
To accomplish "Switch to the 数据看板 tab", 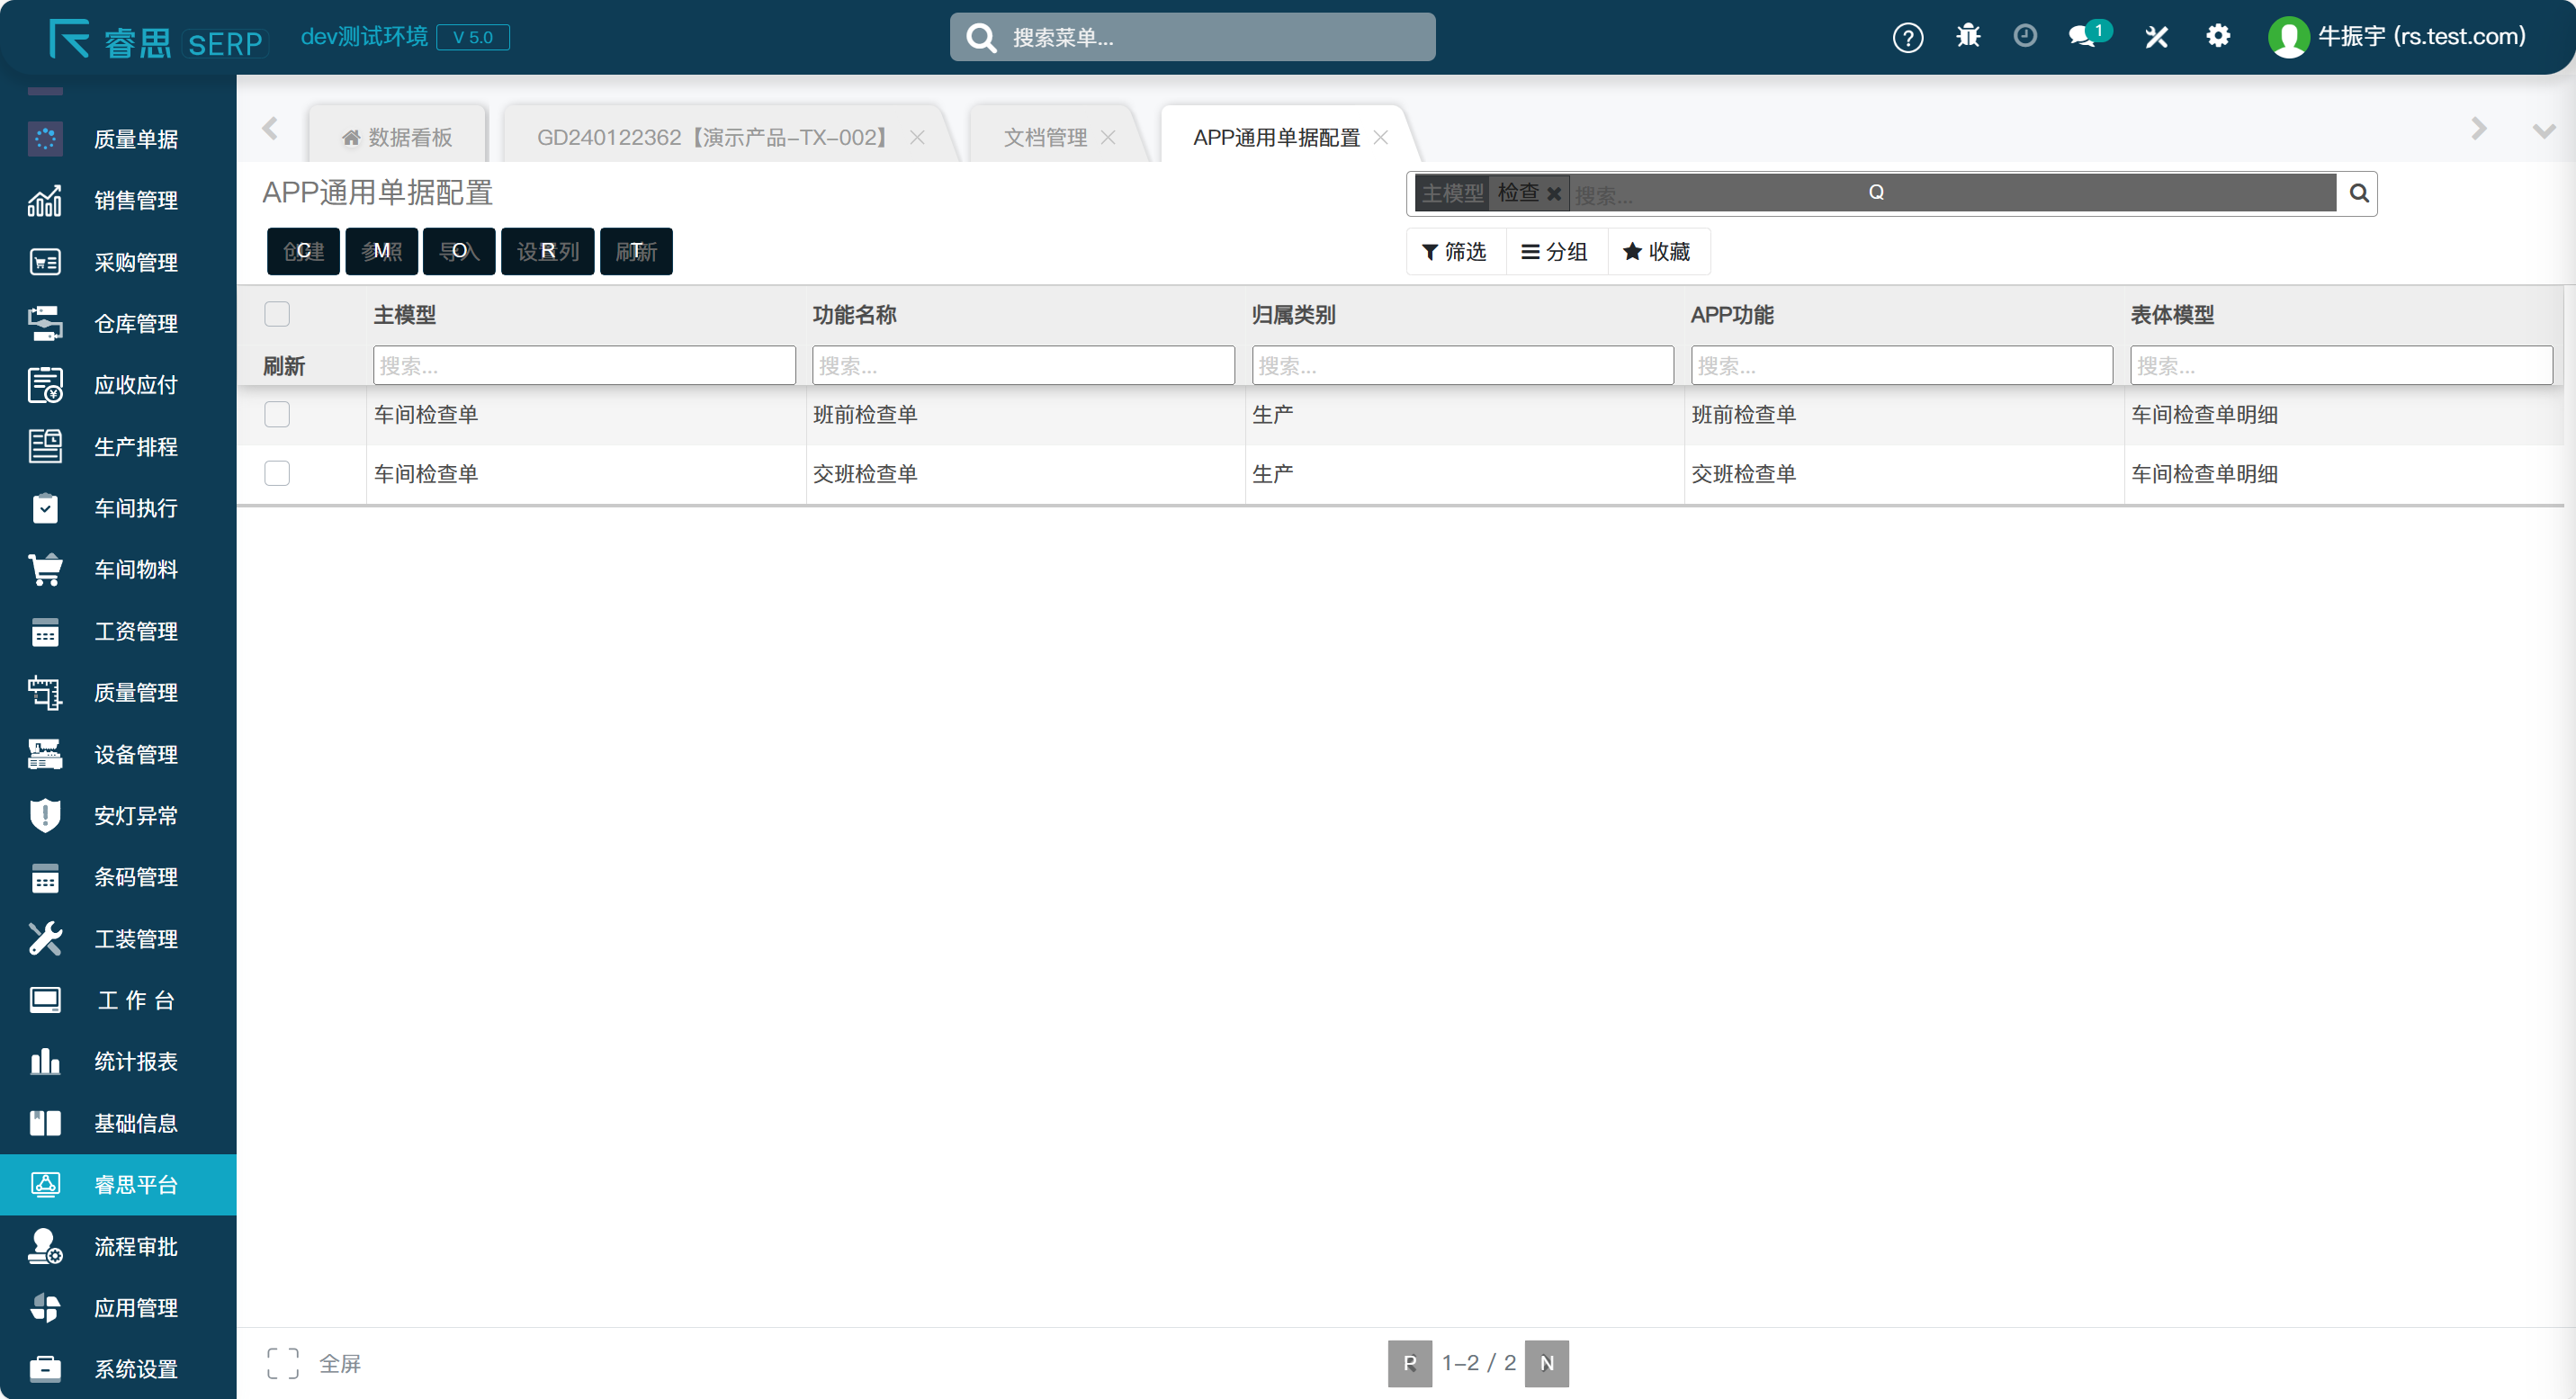I will pos(398,137).
